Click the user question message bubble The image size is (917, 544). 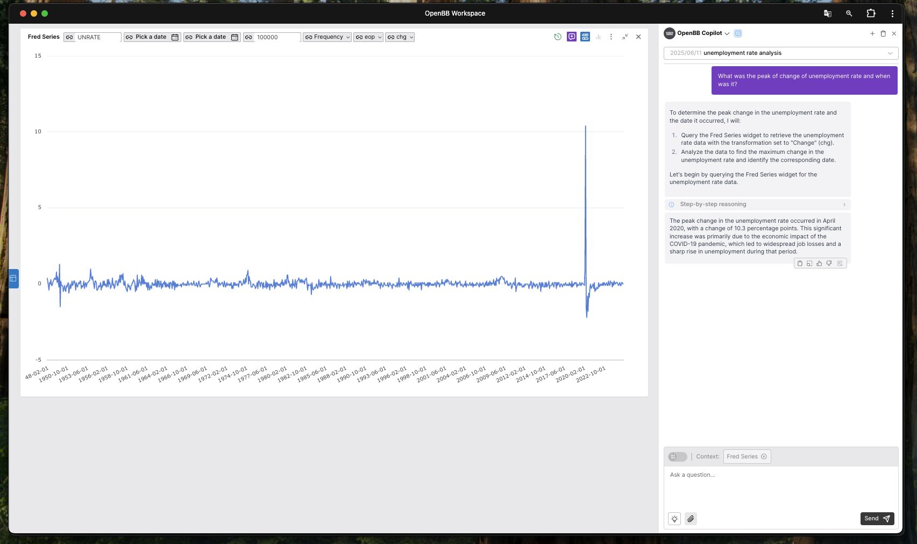[804, 80]
